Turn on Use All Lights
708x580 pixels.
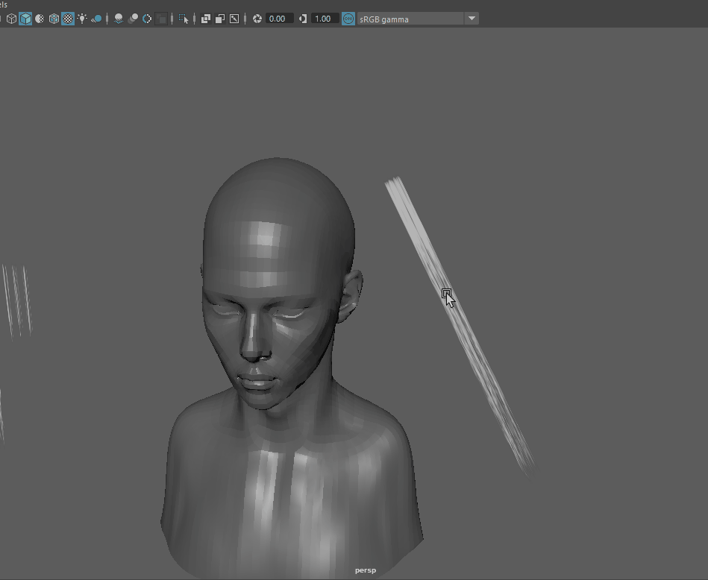[x=82, y=19]
